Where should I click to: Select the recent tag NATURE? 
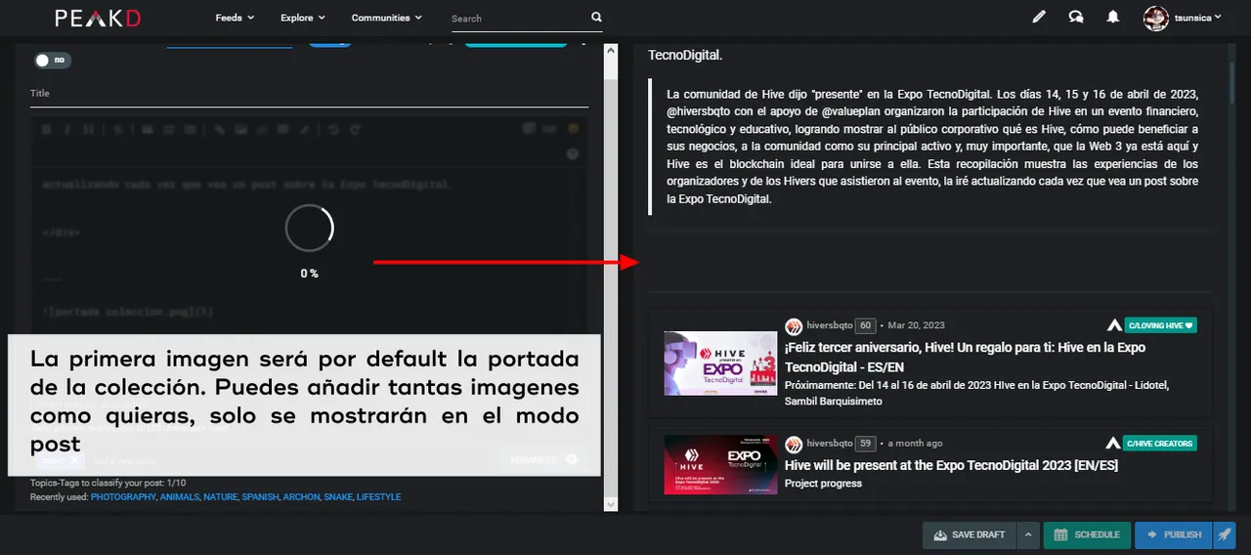tap(221, 497)
